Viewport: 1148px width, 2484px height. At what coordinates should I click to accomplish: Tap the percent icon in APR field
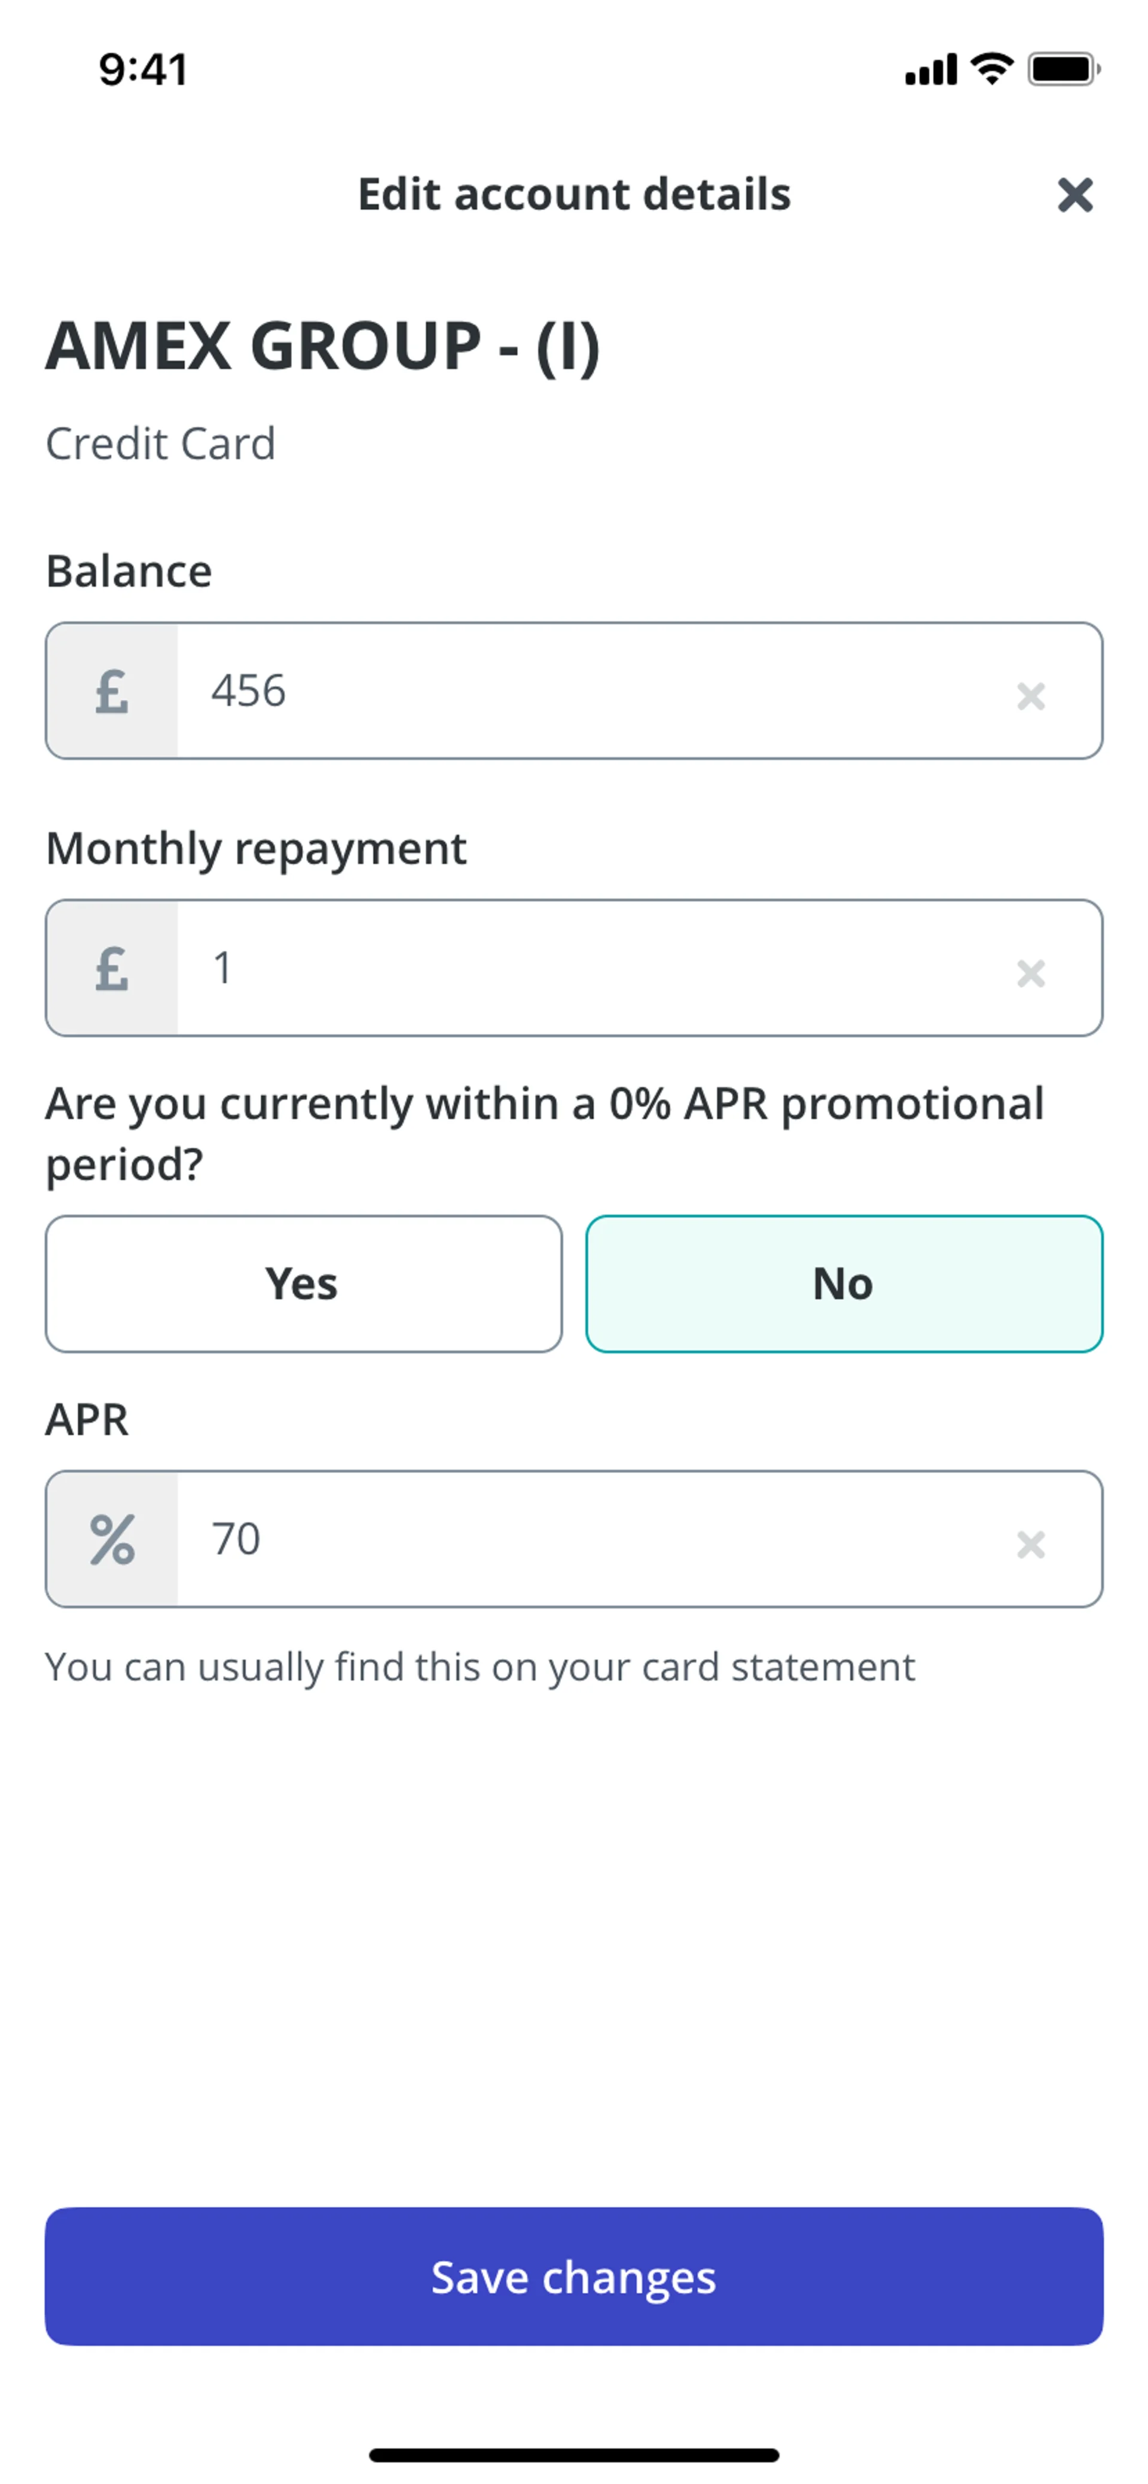click(112, 1540)
